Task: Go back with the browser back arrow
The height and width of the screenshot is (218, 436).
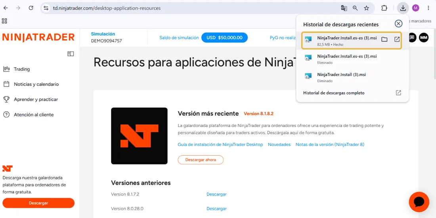Action: point(6,8)
